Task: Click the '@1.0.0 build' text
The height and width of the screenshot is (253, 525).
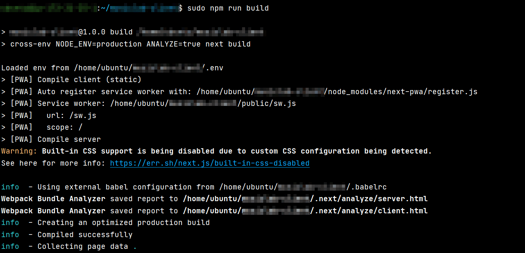Action: click(x=106, y=32)
